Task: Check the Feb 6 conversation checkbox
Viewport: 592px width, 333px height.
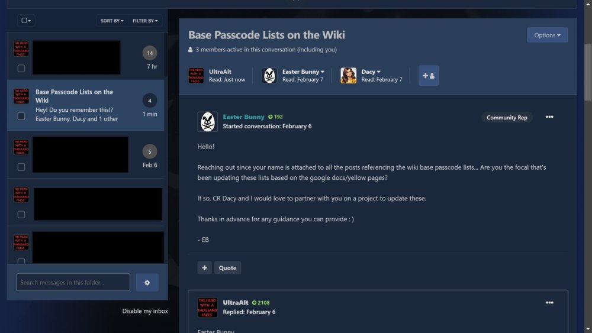Action: 21,167
